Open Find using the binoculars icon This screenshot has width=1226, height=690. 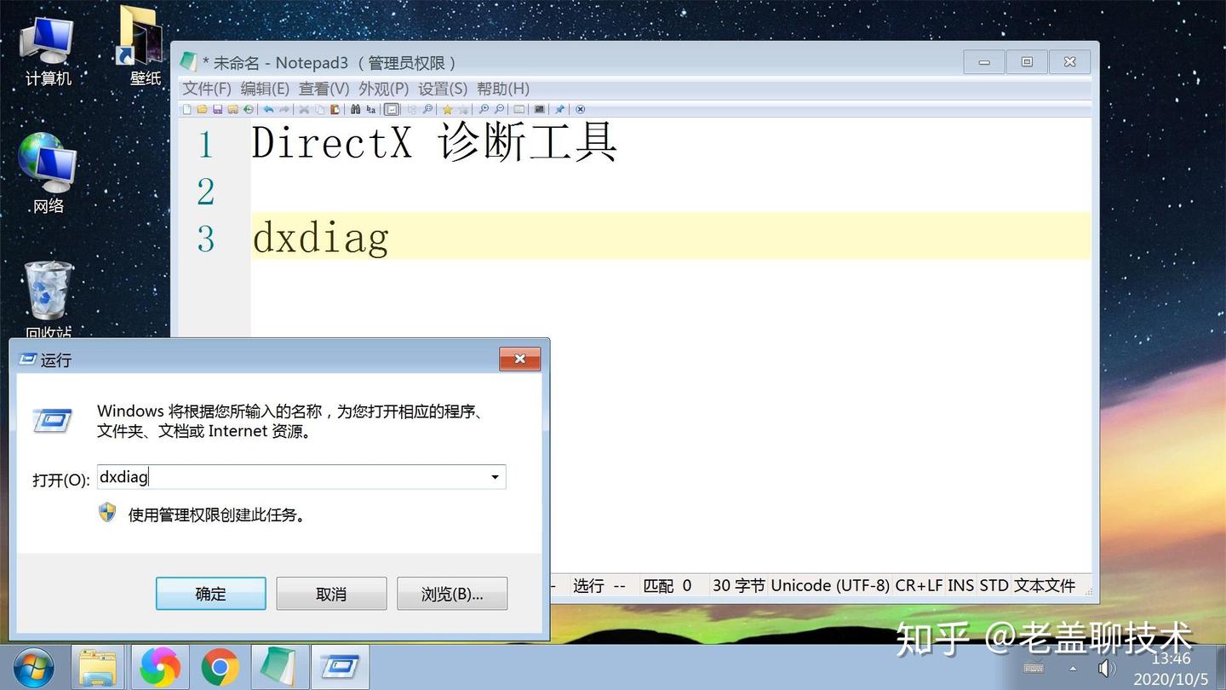[x=356, y=109]
